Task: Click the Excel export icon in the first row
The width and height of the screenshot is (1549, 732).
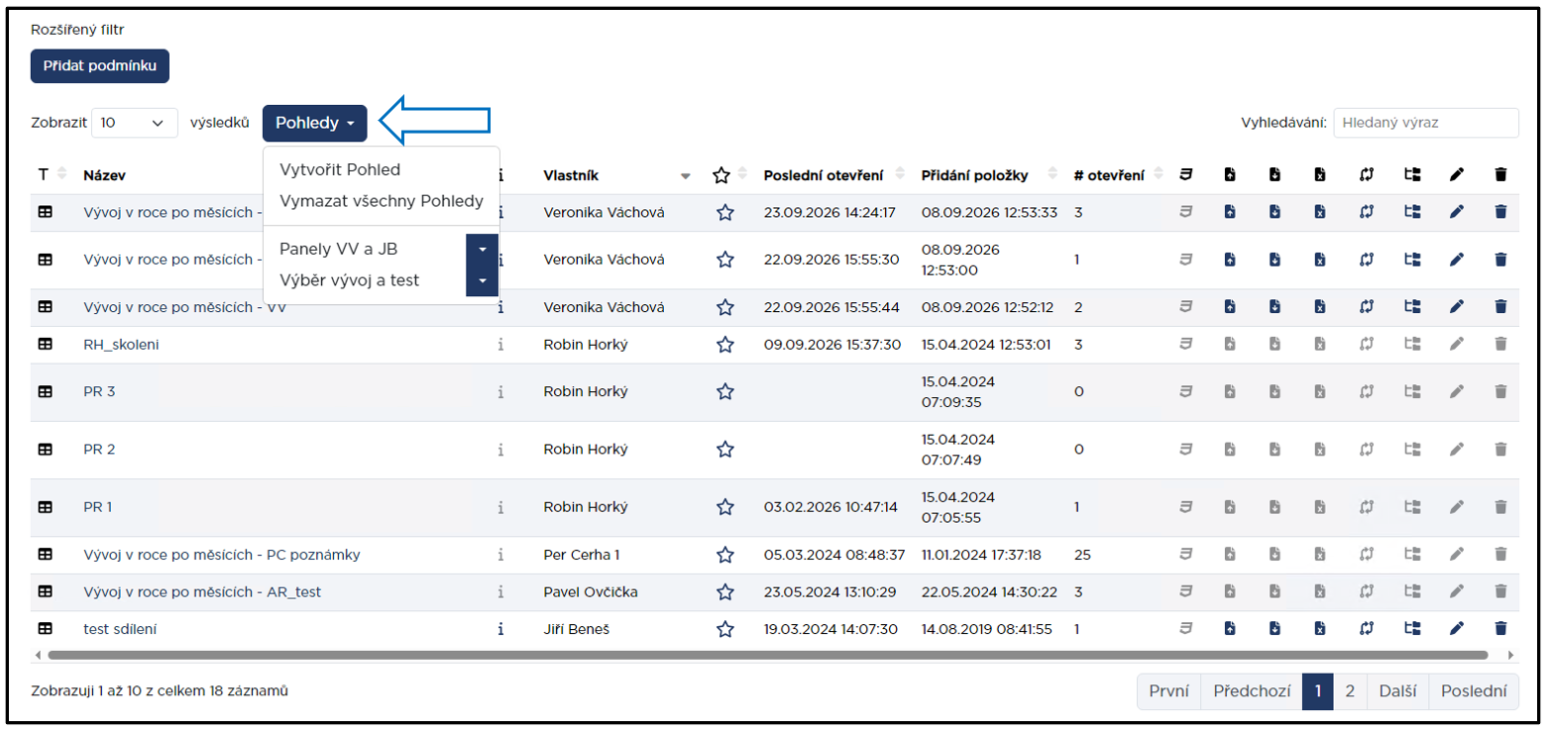Action: pyautogui.click(x=1320, y=212)
